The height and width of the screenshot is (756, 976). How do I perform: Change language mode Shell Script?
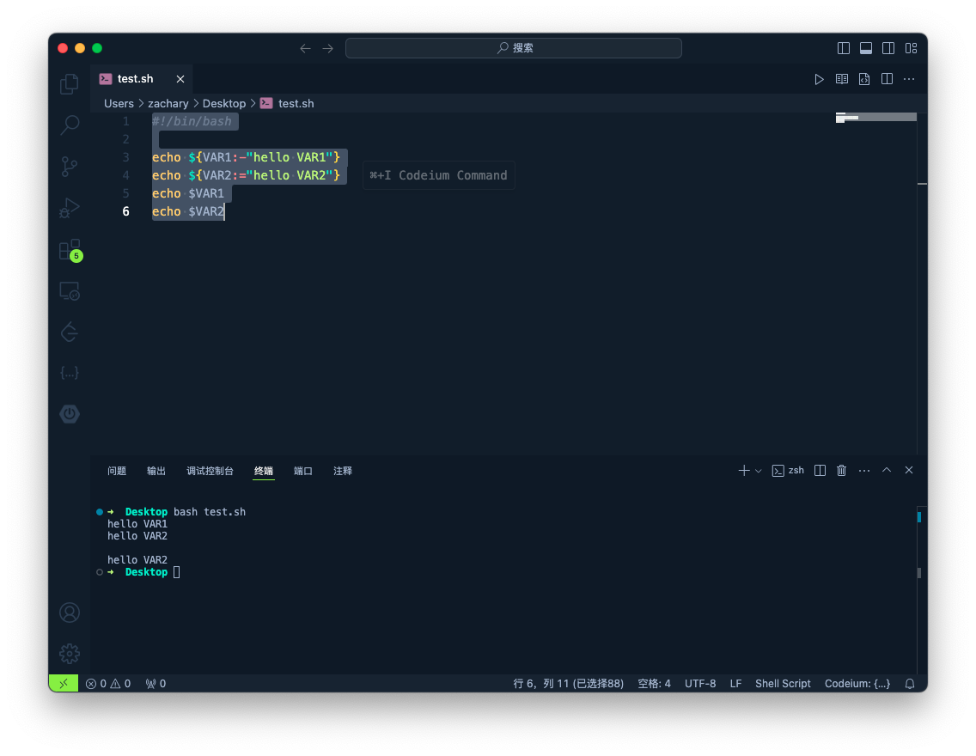tap(783, 683)
